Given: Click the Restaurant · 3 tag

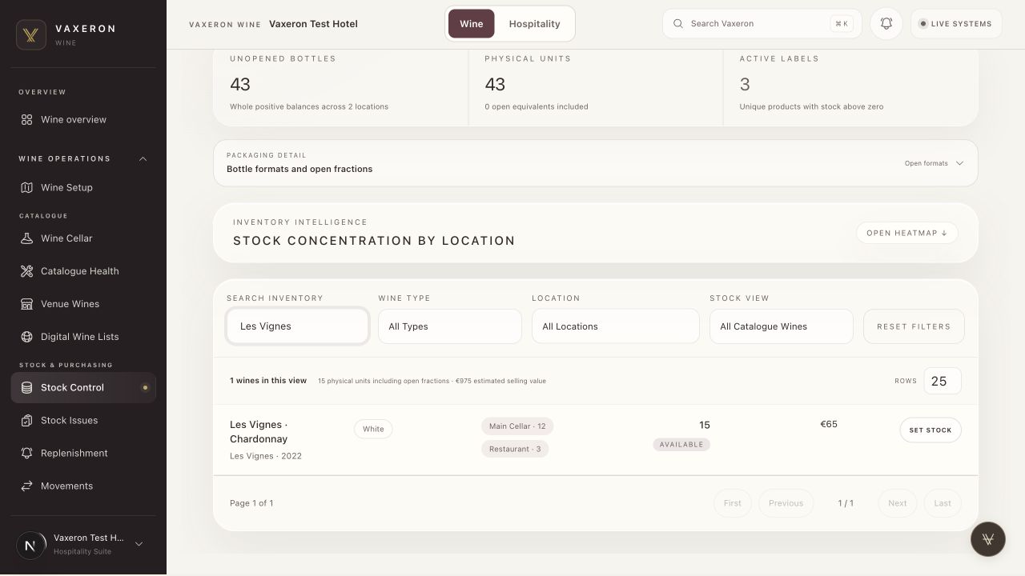Looking at the screenshot, I should [x=515, y=449].
